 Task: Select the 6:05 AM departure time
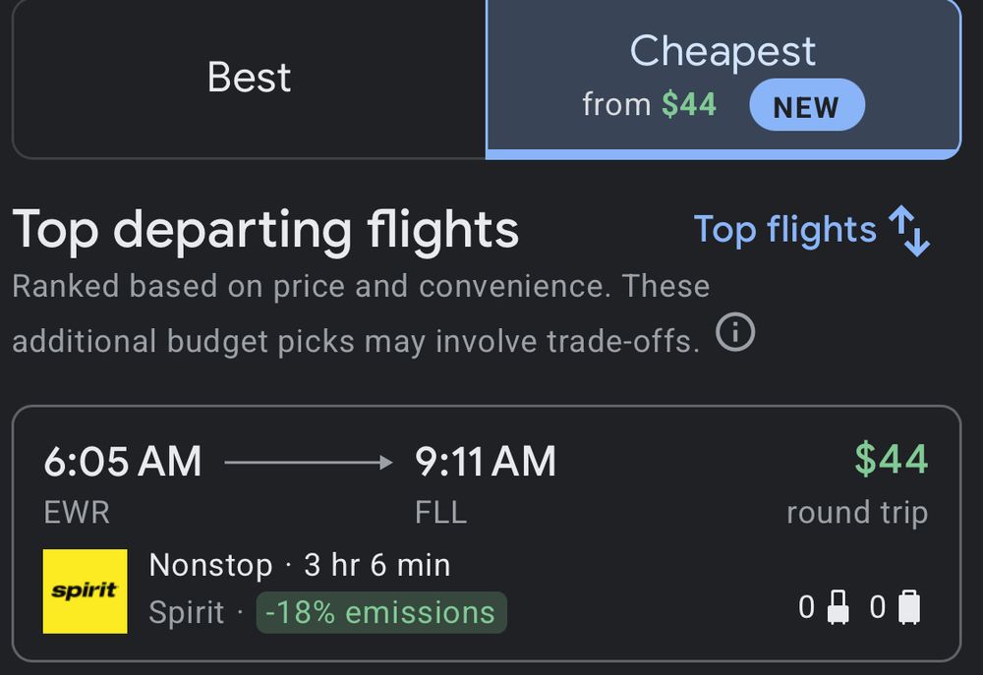123,462
